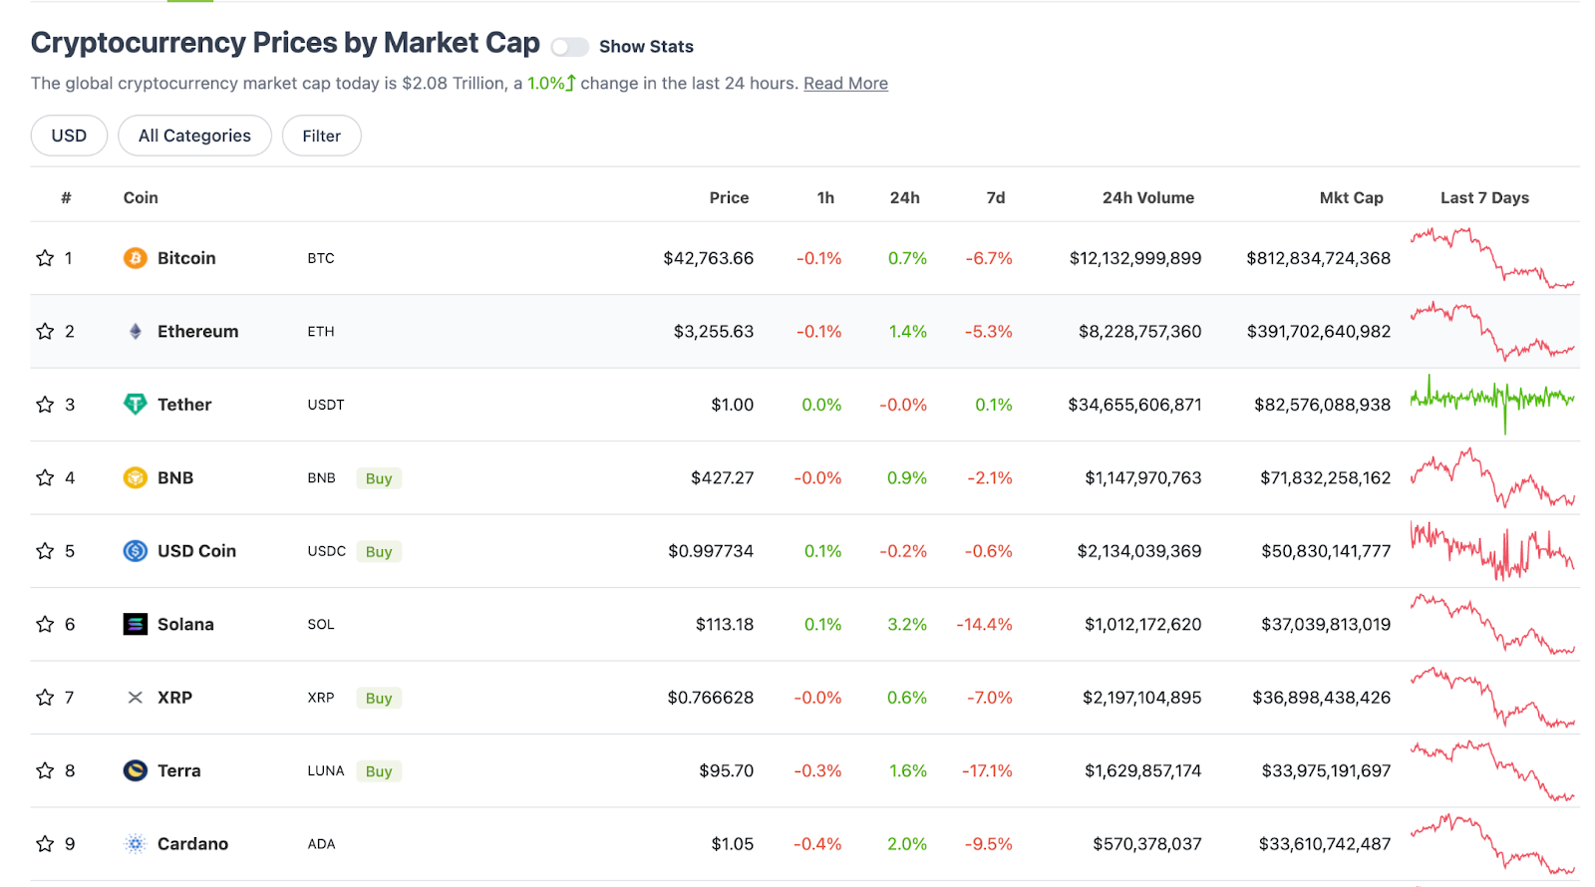Open the Bitcoin coin page
The height and width of the screenshot is (887, 1595).
point(186,258)
